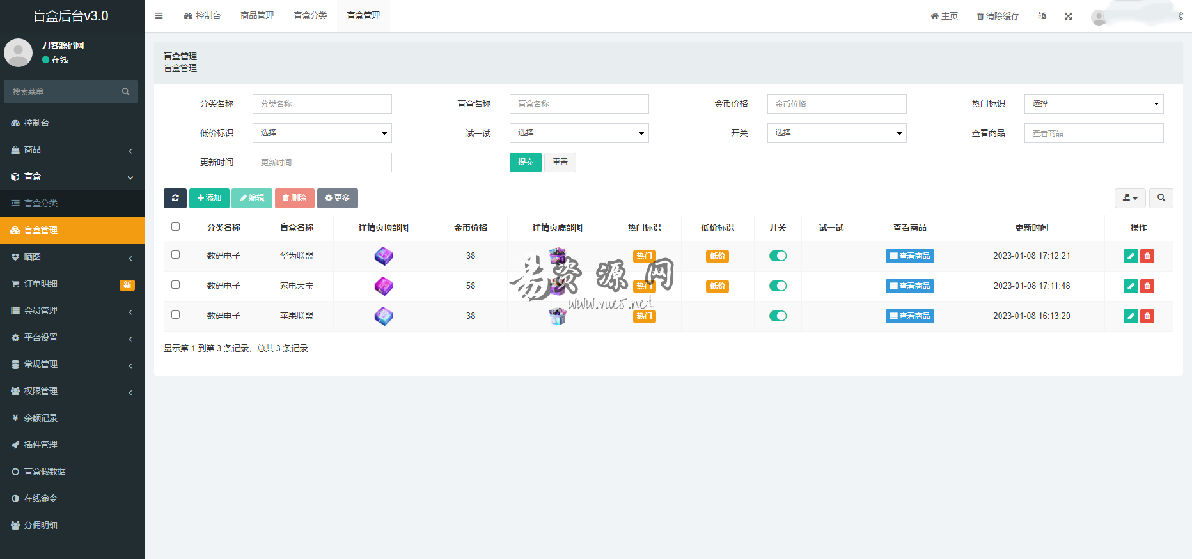Click 查看商品 button for 华为联盟
Viewport: 1192px width, 559px height.
coord(910,256)
